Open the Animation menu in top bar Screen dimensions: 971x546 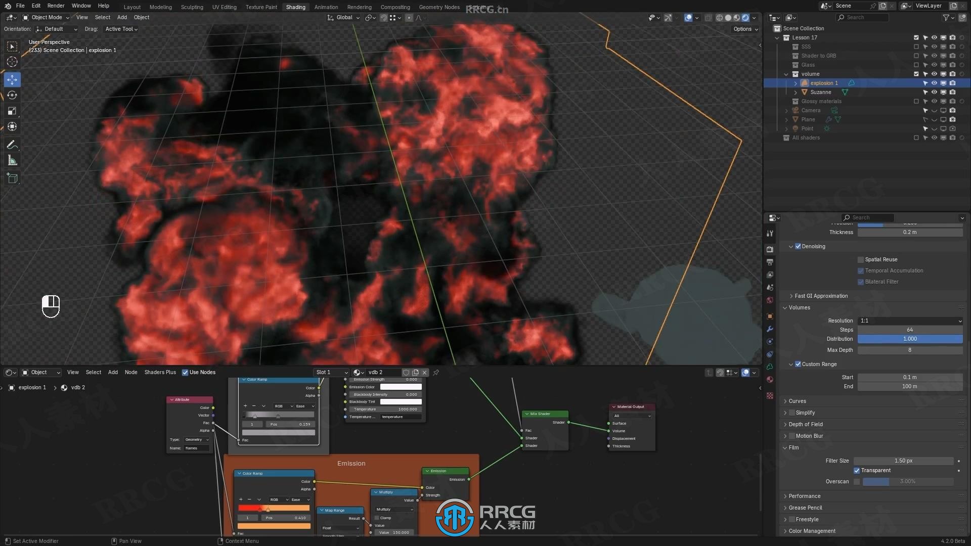click(326, 7)
